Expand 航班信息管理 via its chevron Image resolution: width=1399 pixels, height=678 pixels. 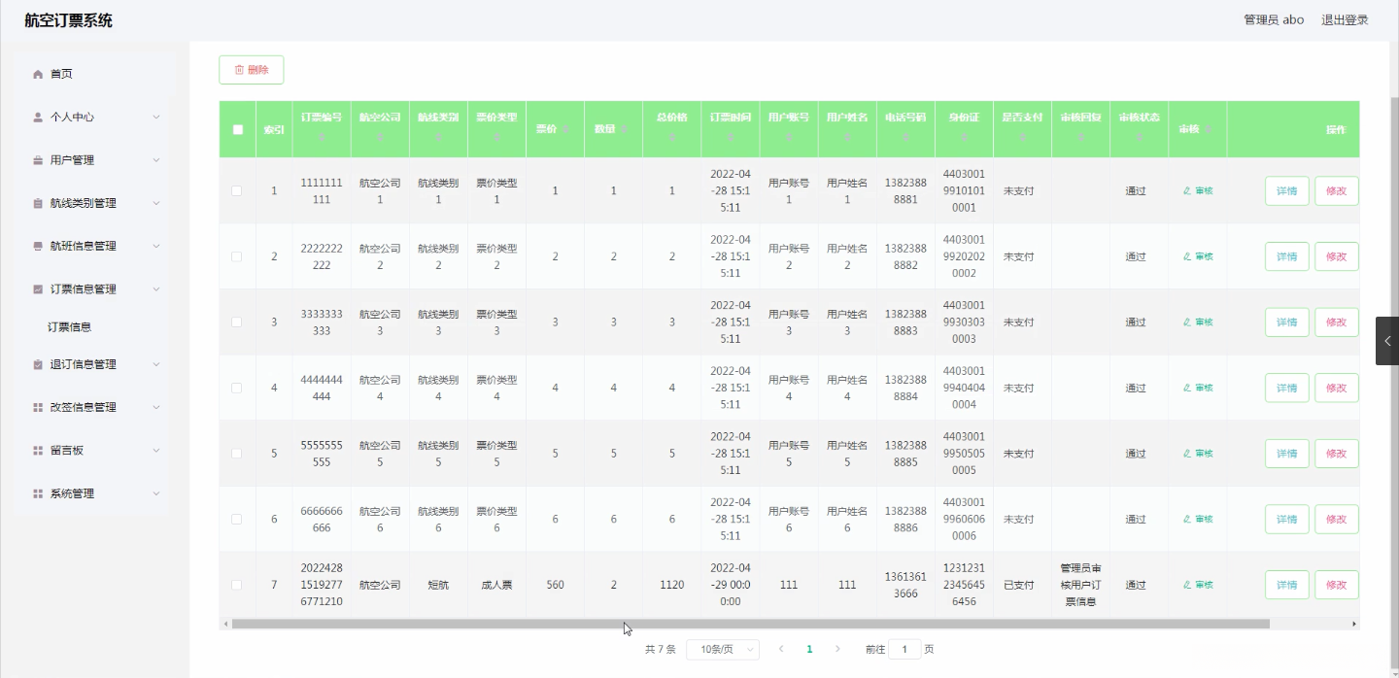point(156,246)
